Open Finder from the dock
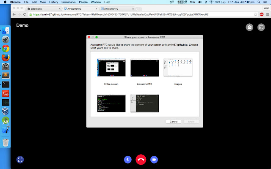 pyautogui.click(x=6, y=30)
